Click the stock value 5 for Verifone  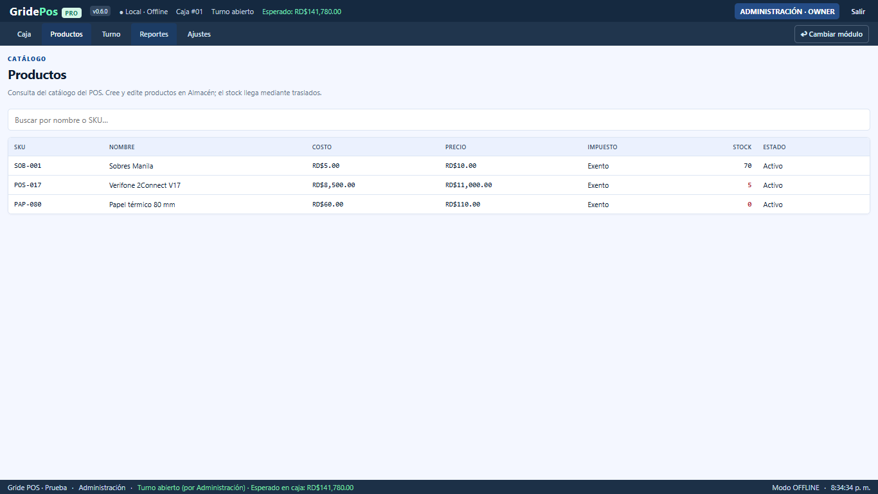[749, 185]
